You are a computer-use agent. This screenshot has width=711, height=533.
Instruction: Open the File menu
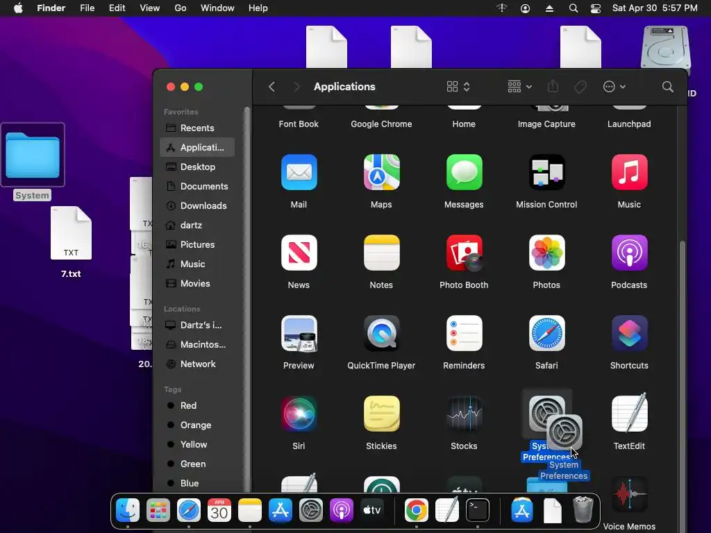87,8
